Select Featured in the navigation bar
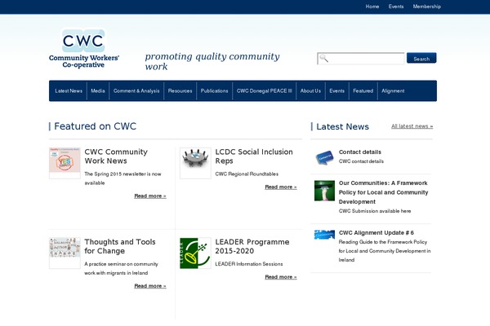 click(363, 90)
